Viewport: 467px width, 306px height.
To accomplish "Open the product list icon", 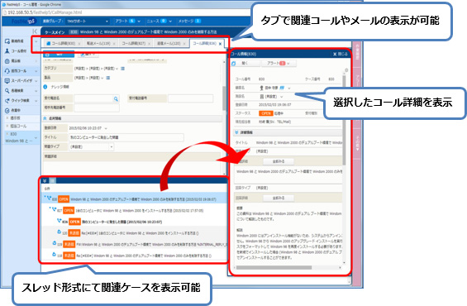I will coord(108,78).
